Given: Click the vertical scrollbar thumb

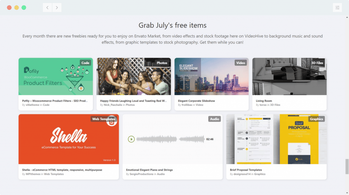Looking at the screenshot, I should tap(347, 166).
